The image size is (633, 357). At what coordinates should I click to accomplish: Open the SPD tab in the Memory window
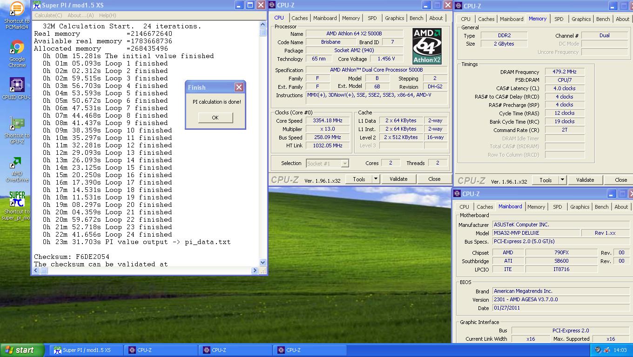pos(559,19)
